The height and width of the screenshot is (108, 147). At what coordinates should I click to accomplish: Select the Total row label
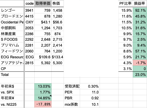pyautogui.click(x=12, y=75)
